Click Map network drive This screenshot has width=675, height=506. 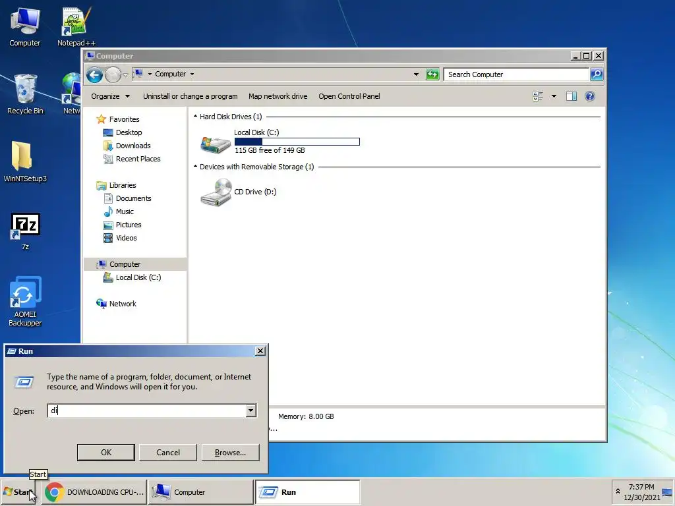pos(278,96)
